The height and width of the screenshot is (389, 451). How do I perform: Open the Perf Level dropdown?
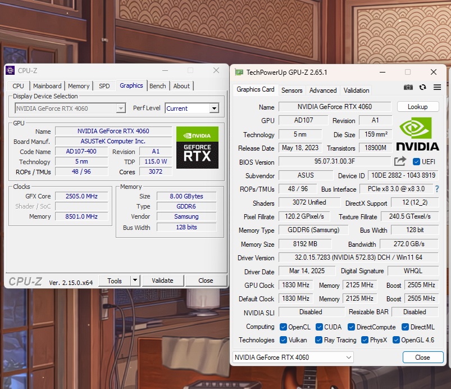[x=192, y=108]
